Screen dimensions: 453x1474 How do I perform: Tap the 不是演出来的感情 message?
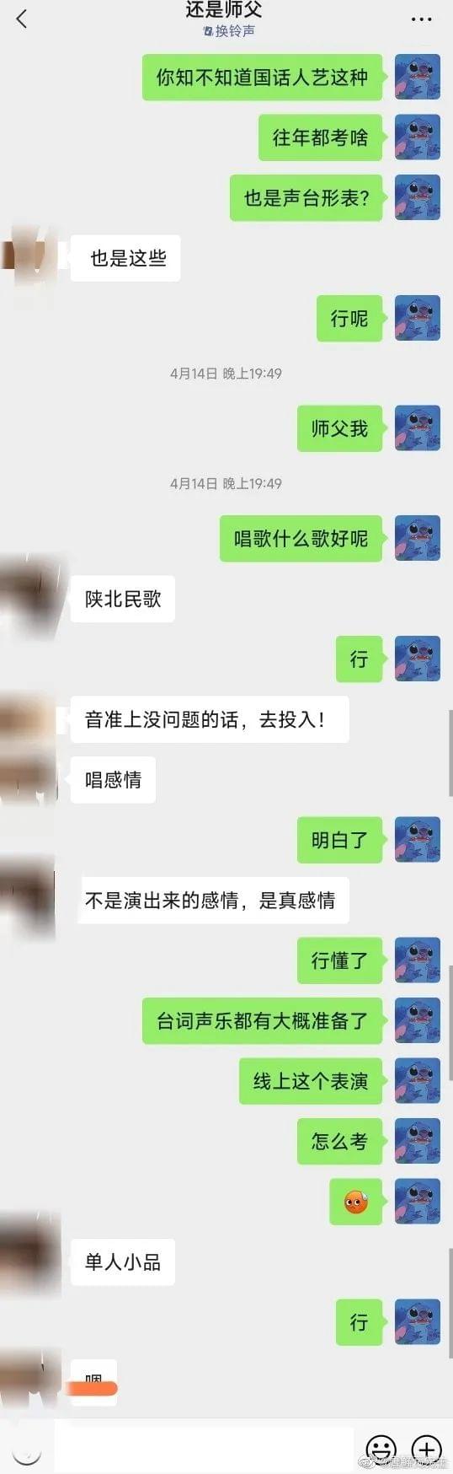(x=211, y=900)
